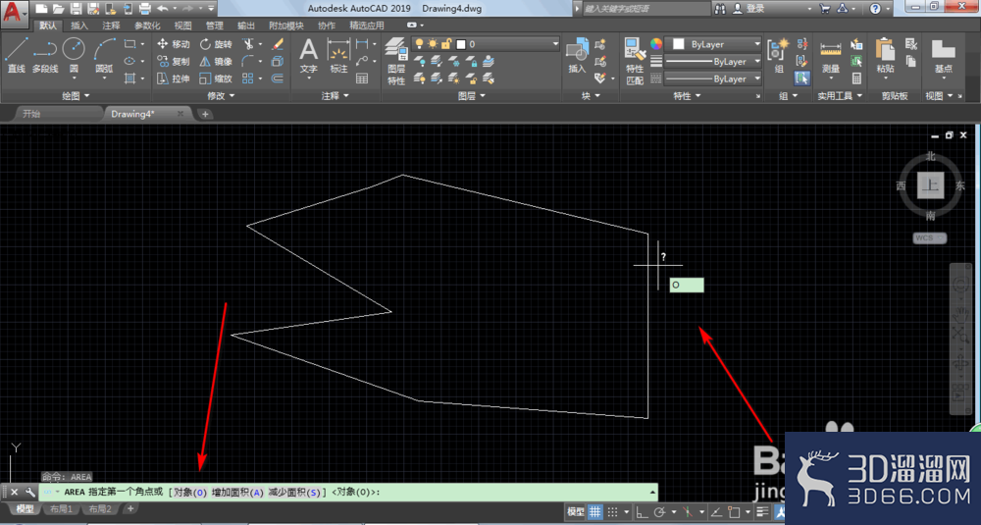Click the Array tool icon

(248, 79)
